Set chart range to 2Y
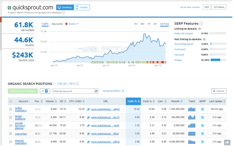 155,24
